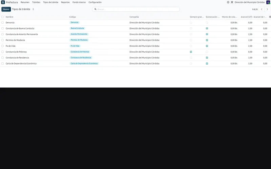The height and width of the screenshot is (169, 271).
Task: Toggle Exoneración checkbox for Fe de Vida
Action: click(x=207, y=46)
